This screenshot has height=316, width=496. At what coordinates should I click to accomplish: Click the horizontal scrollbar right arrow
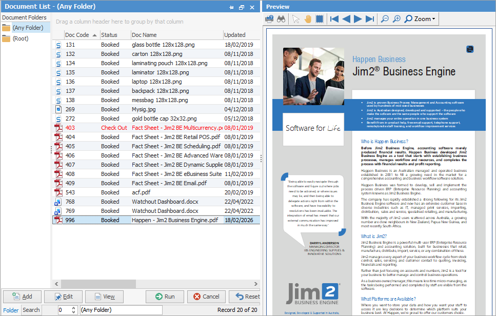click(x=256, y=284)
